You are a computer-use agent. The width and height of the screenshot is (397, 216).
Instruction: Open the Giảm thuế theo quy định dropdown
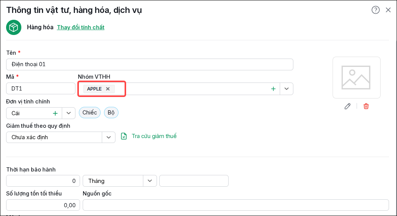[x=109, y=137]
